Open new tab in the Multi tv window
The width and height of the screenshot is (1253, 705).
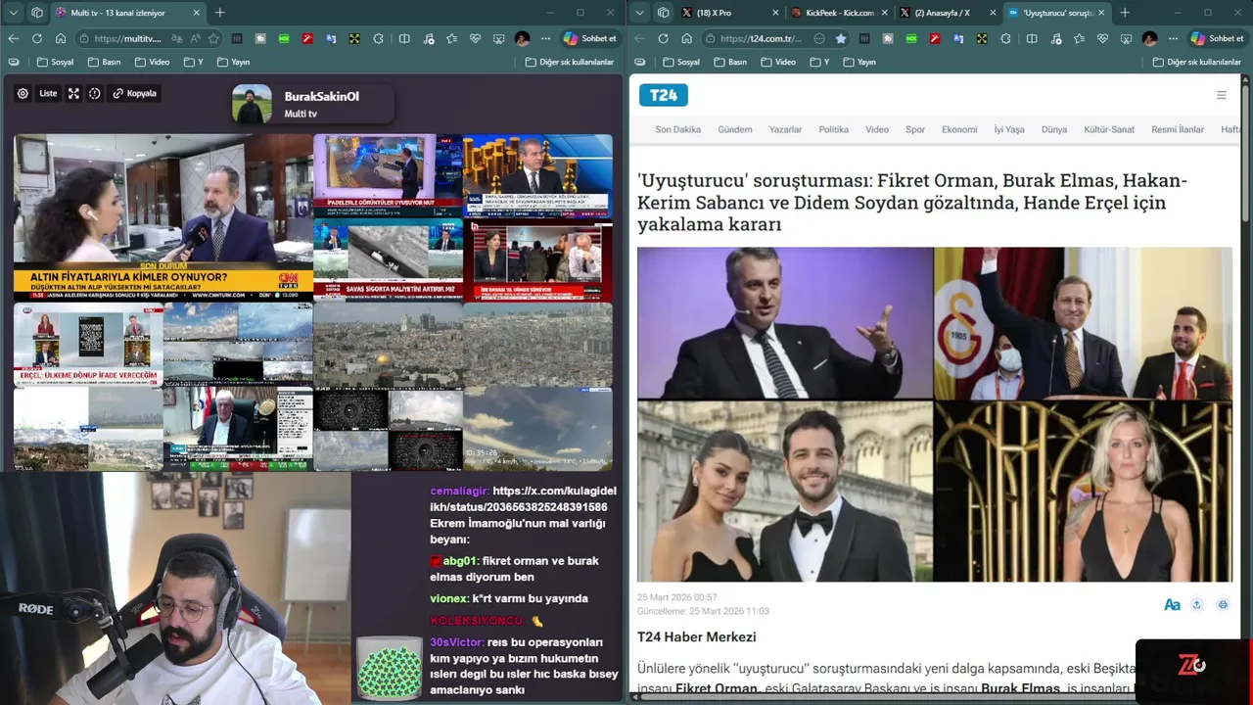[x=220, y=13]
